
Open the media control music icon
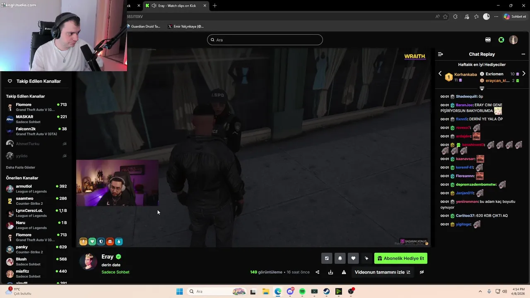(x=467, y=17)
